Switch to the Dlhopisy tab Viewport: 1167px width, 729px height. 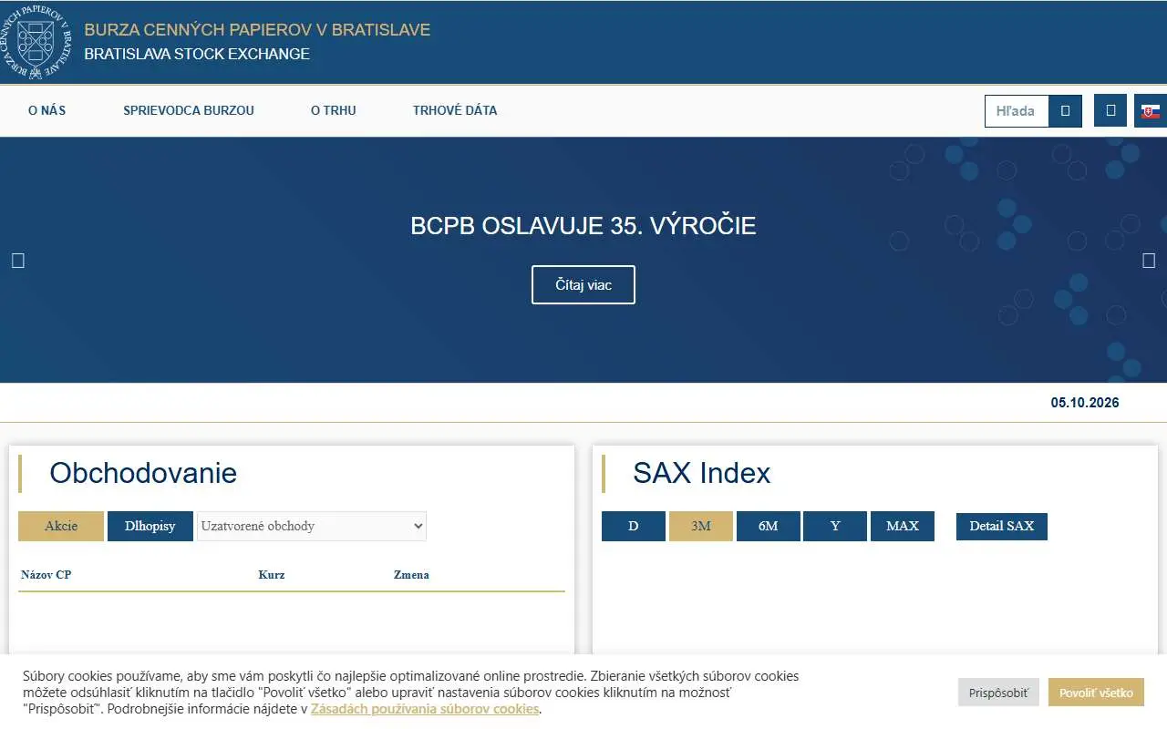click(x=150, y=526)
